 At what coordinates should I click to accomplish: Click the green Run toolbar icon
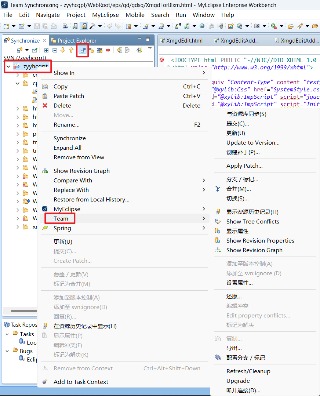[x=274, y=26]
